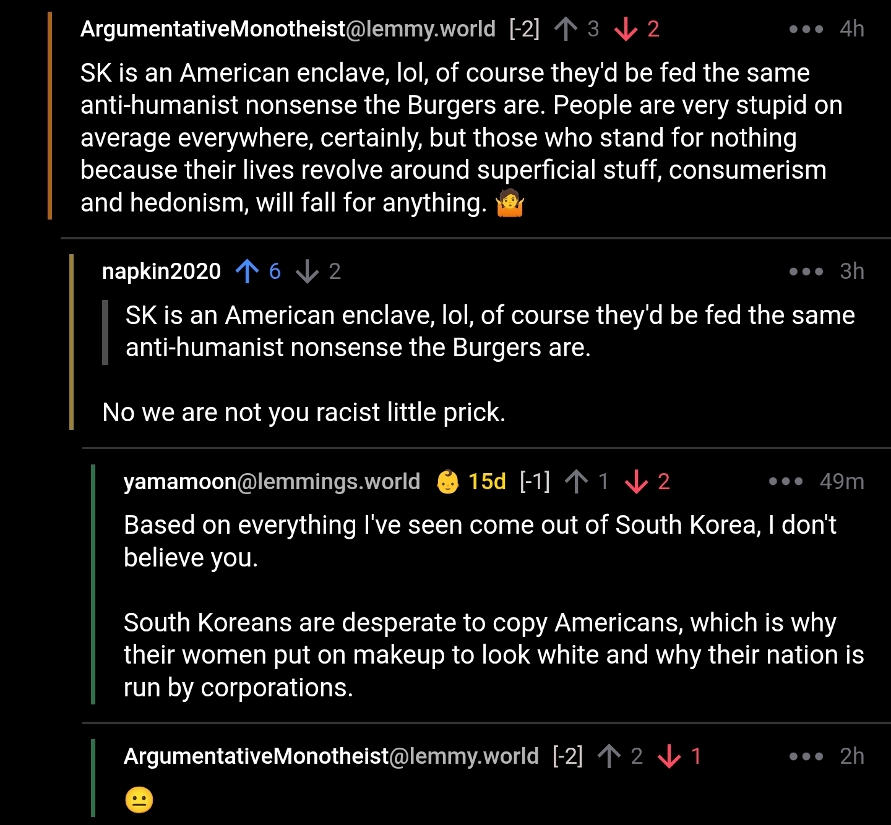891x825 pixels.
Task: Upvote yamamoon's comment
Action: point(577,482)
